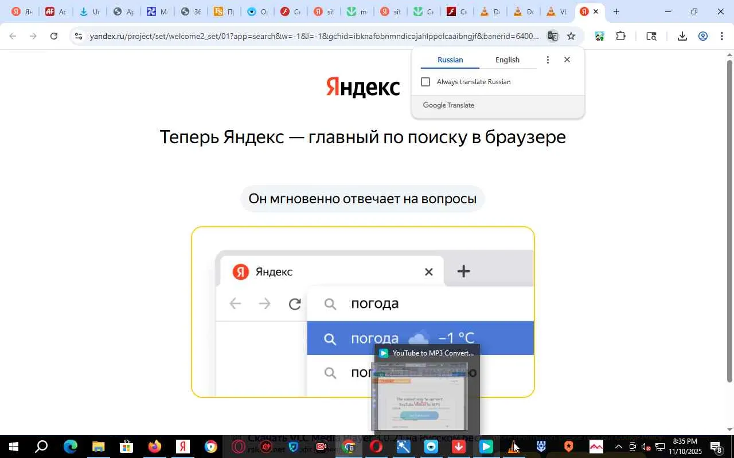Enable Always translate Russian checkbox
This screenshot has width=734, height=458.
click(x=425, y=82)
